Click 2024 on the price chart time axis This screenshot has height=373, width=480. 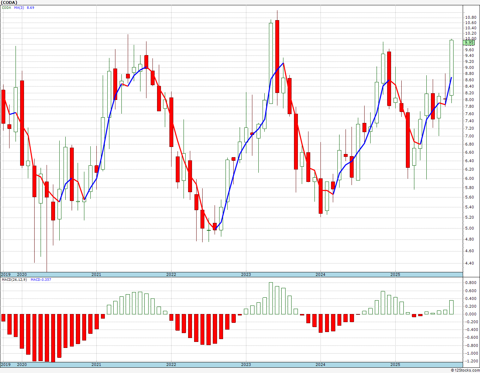pos(320,274)
